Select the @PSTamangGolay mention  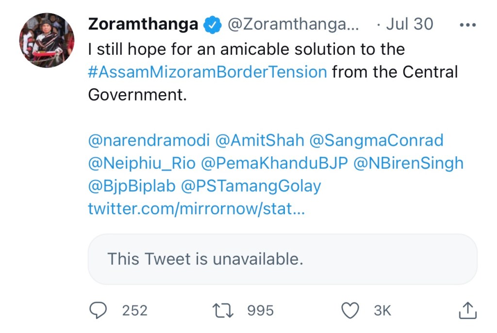251,186
